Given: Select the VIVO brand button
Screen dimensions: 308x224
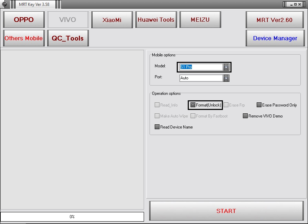Looking at the screenshot, I should [x=68, y=20].
